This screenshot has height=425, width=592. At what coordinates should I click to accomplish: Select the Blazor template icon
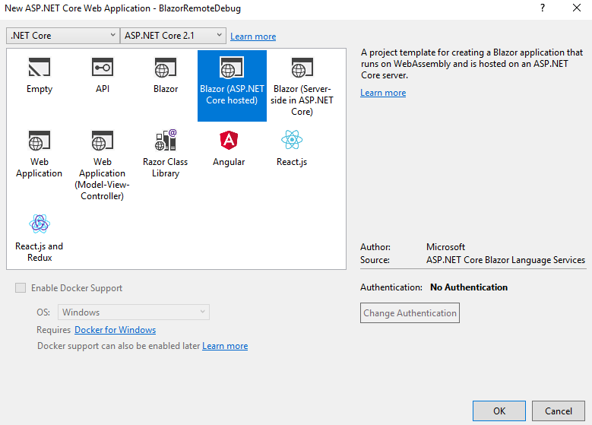[x=166, y=69]
